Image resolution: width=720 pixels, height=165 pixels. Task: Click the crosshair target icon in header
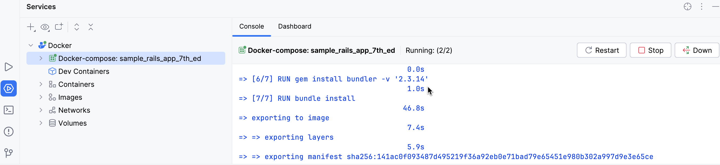(687, 7)
